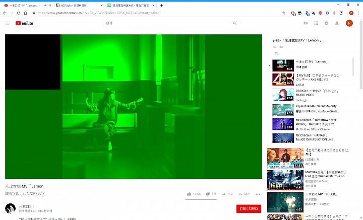Save the mix playlist via add icon

277,53
